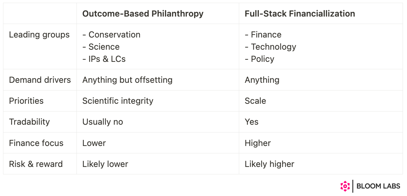The image size is (407, 196).
Task: Click the Leading groups row label
Action: click(x=39, y=35)
